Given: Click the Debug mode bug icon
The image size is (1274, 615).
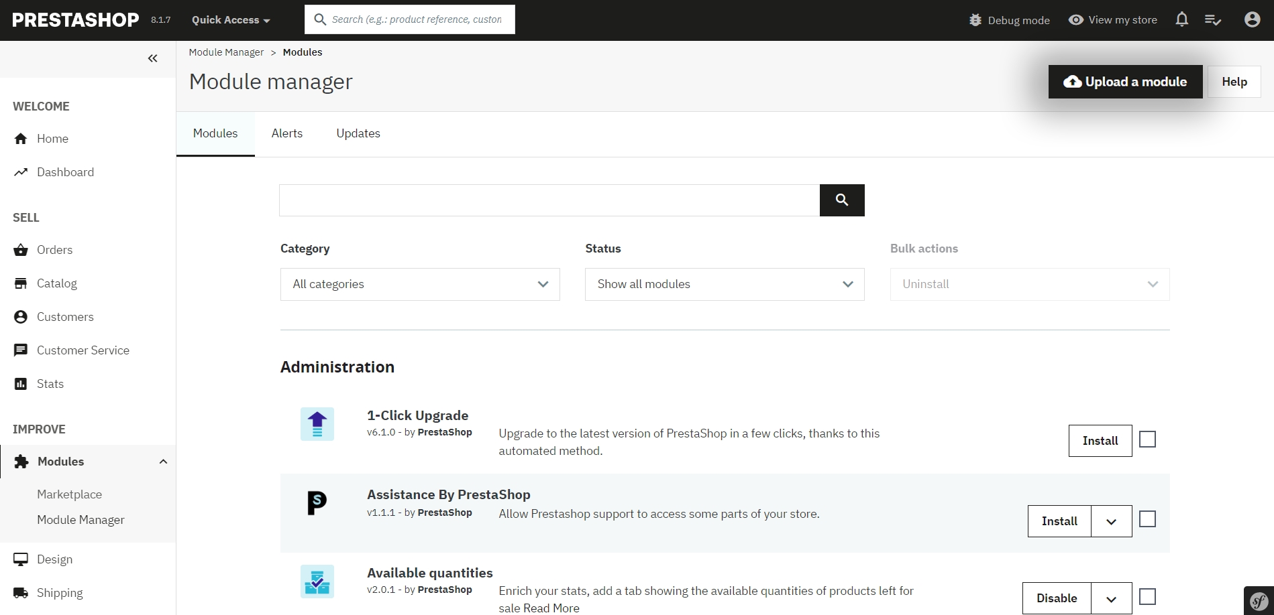Looking at the screenshot, I should pyautogui.click(x=975, y=20).
